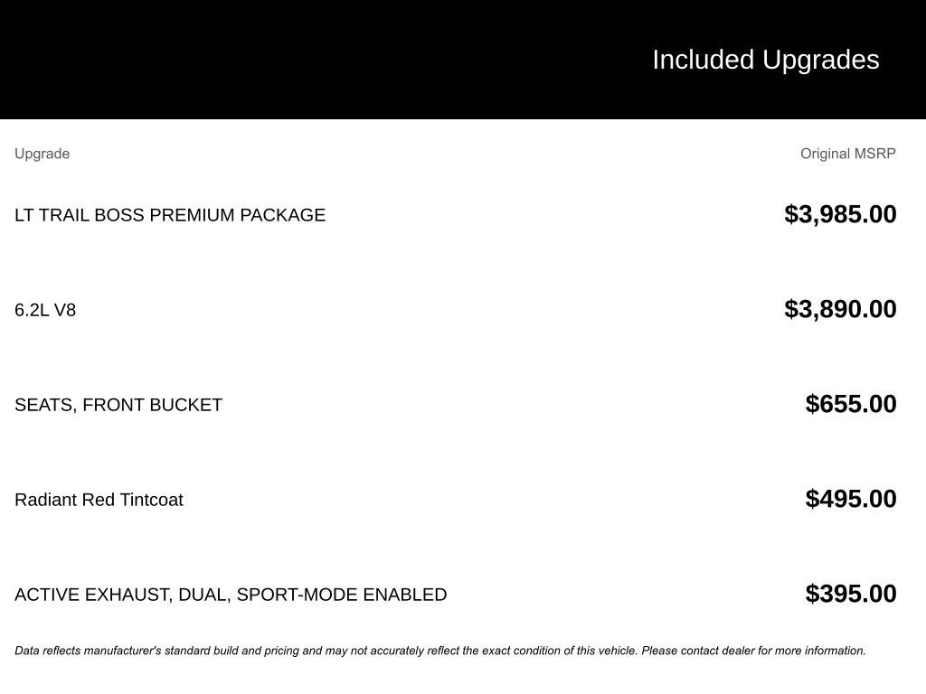Screen dimensions: 926x694
Task: Click the Included Upgrades header title
Action: [765, 61]
